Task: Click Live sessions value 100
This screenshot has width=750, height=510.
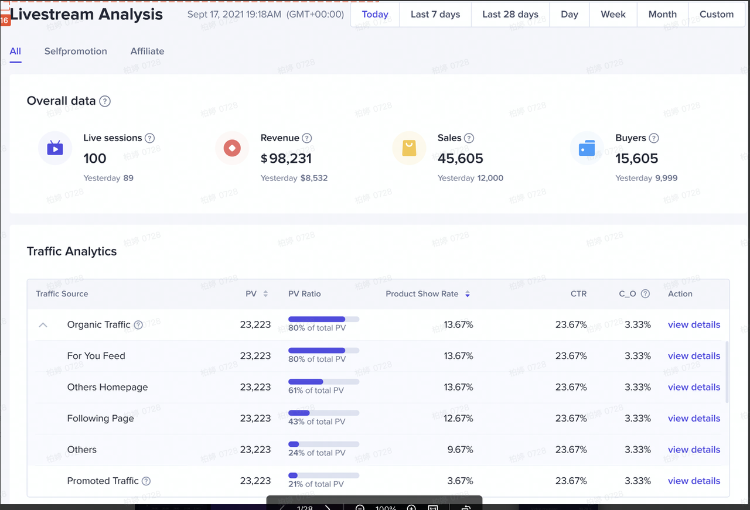Action: coord(95,159)
